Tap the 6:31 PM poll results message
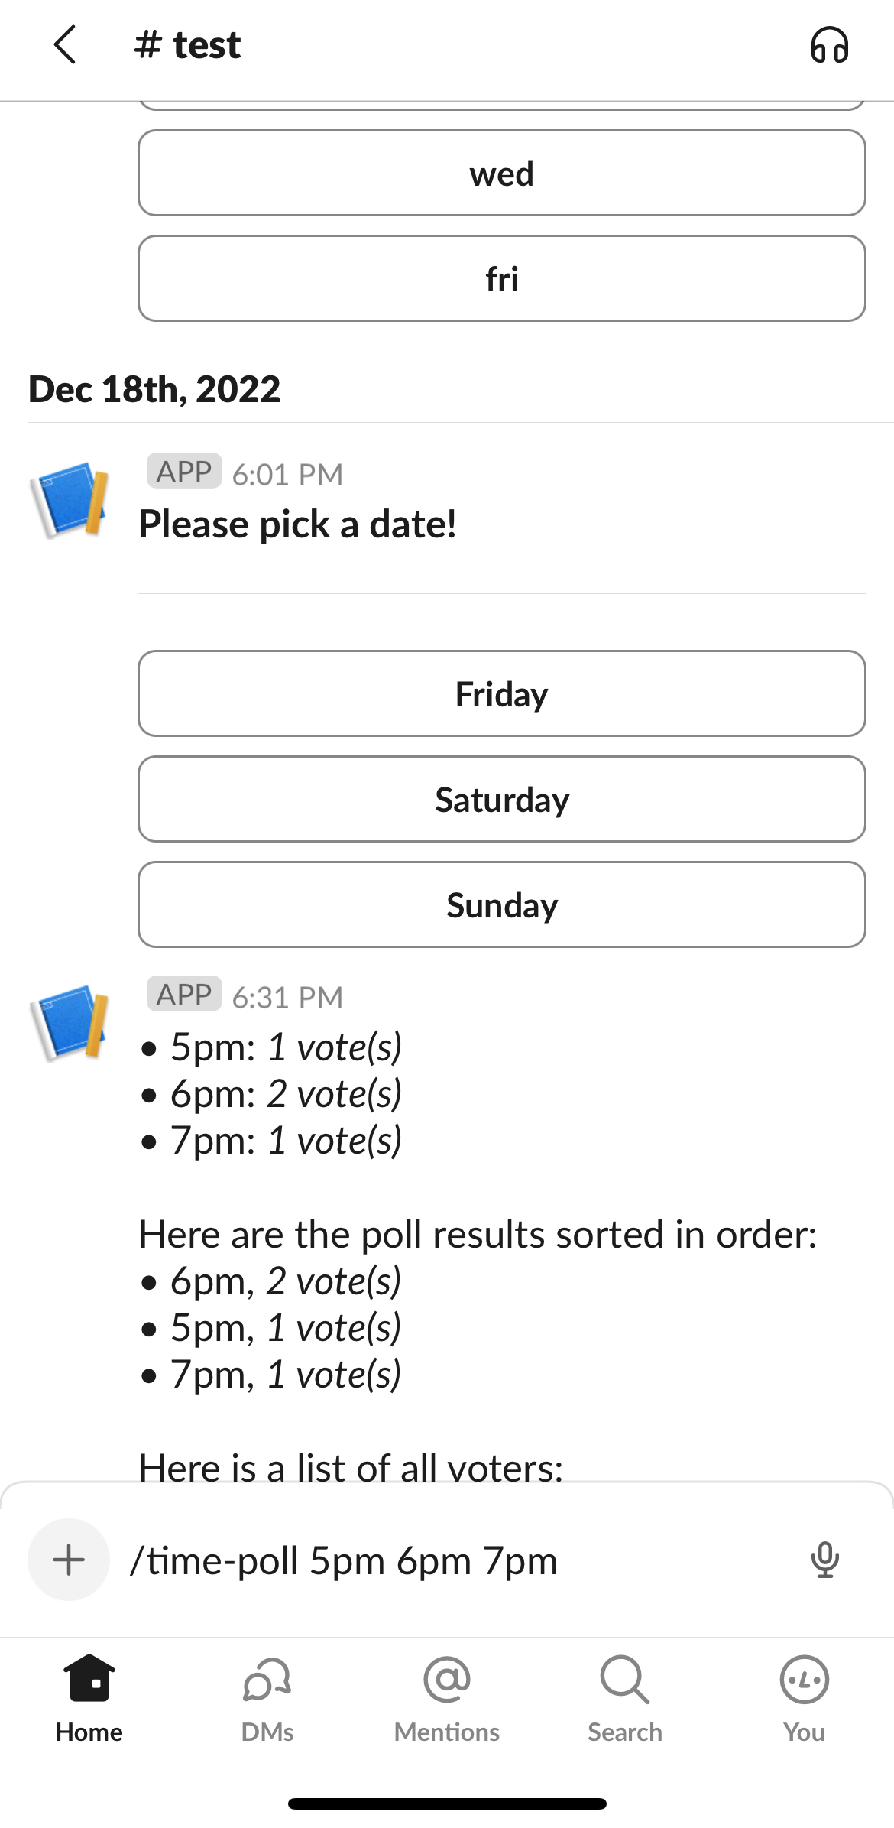The width and height of the screenshot is (894, 1828). pyautogui.click(x=478, y=1233)
